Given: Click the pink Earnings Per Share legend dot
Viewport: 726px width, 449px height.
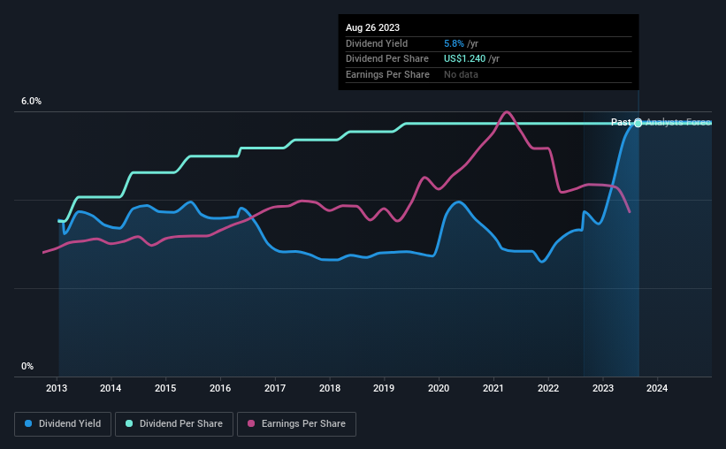Looking at the screenshot, I should [x=251, y=423].
